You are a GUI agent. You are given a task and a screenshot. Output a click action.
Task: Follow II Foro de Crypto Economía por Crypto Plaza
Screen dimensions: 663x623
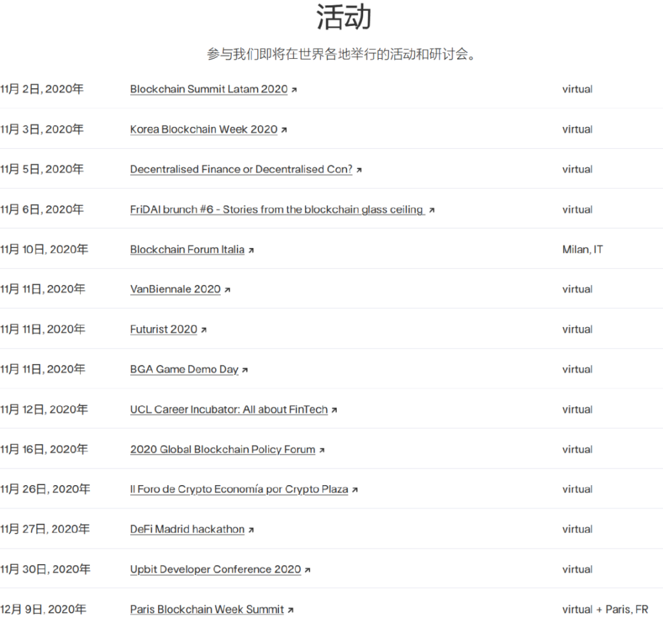coord(240,490)
